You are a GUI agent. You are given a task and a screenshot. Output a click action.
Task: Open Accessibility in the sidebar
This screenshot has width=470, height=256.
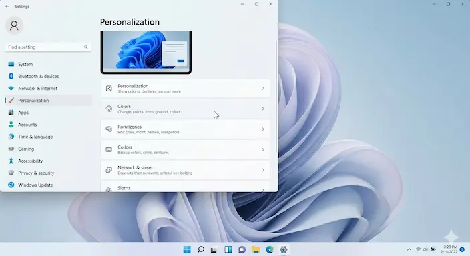pyautogui.click(x=48, y=161)
